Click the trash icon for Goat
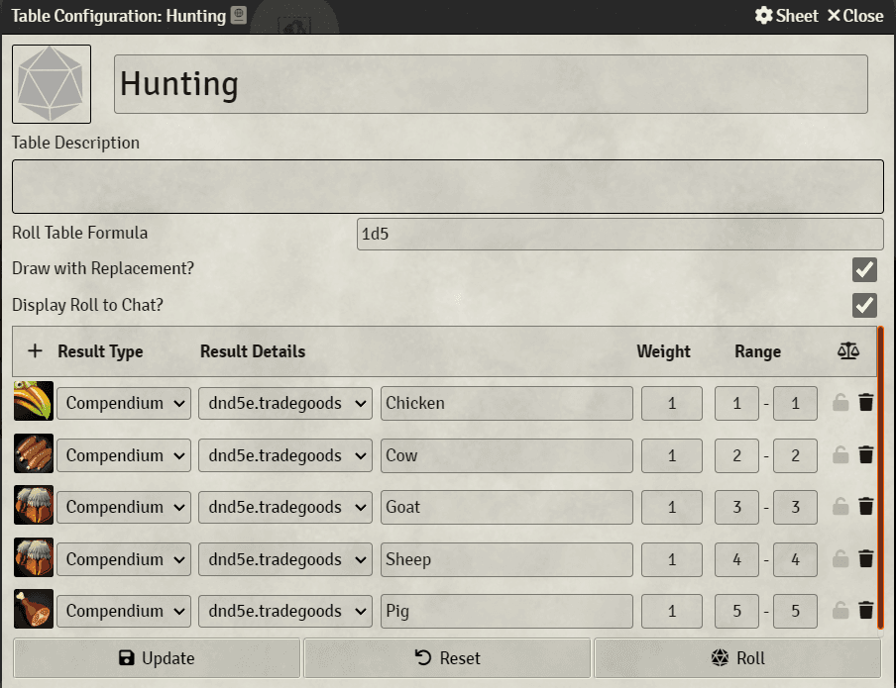The image size is (896, 688). (x=865, y=507)
